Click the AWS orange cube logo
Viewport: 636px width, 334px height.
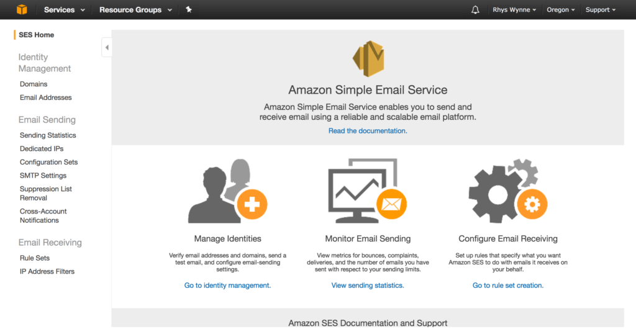(22, 9)
